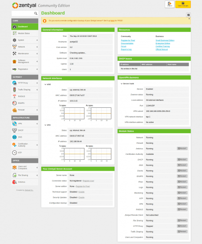Click the System gear icon

point(15,40)
